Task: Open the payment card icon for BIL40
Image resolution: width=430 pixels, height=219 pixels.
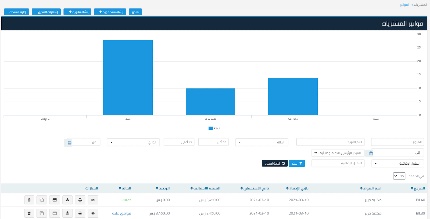Action: [55, 200]
